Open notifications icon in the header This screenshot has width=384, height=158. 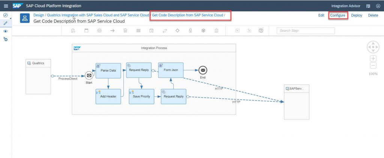[x=368, y=6]
